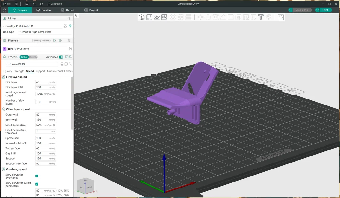This screenshot has width=340, height=198.
Task: Switch to Objects process mode
Action: coord(33,57)
